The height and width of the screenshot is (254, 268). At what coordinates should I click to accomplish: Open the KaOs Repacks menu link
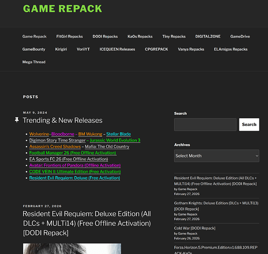pyautogui.click(x=140, y=37)
